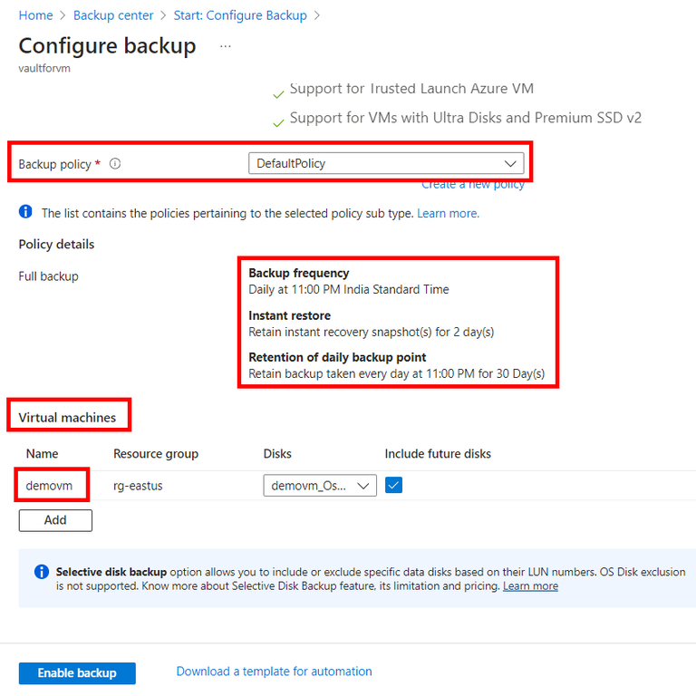The width and height of the screenshot is (696, 696).
Task: Click the Enable backup button
Action: pyautogui.click(x=77, y=673)
